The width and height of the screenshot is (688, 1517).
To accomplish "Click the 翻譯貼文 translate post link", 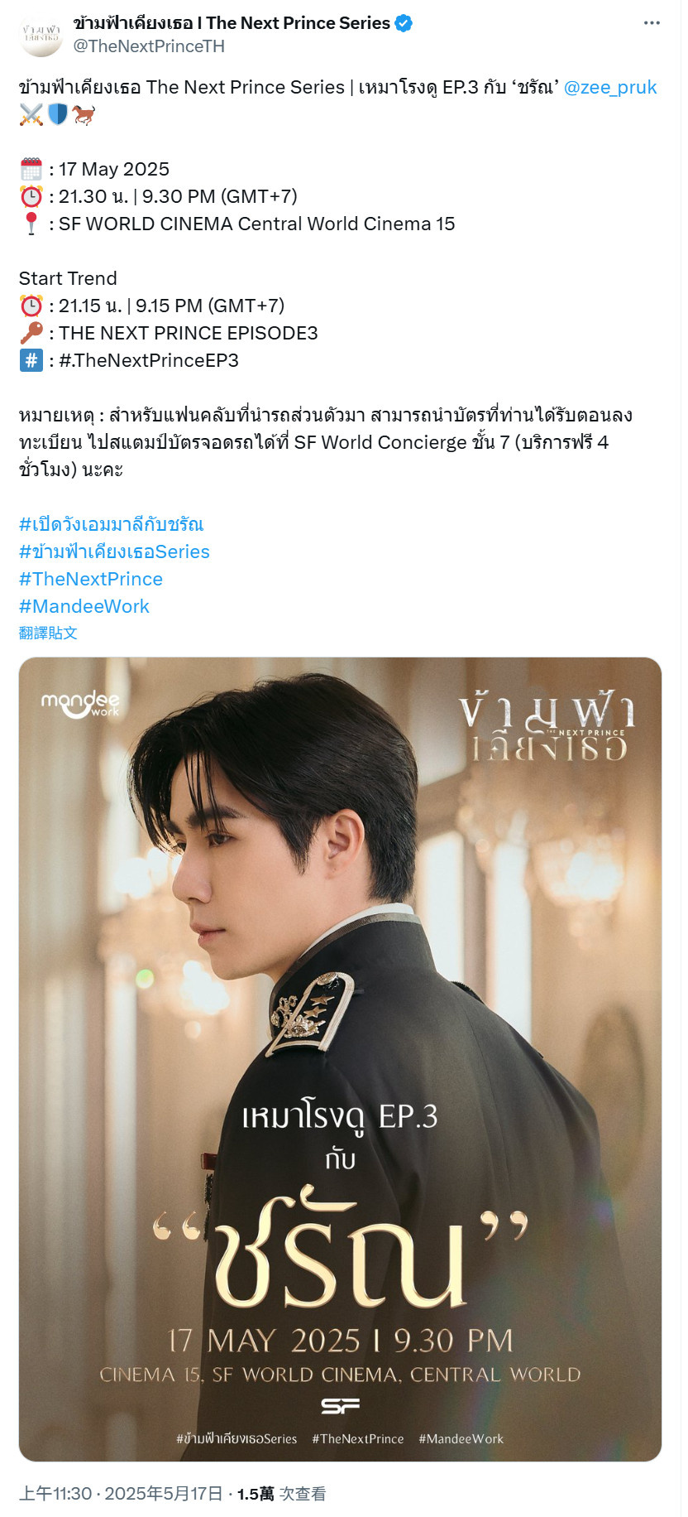I will pos(48,633).
